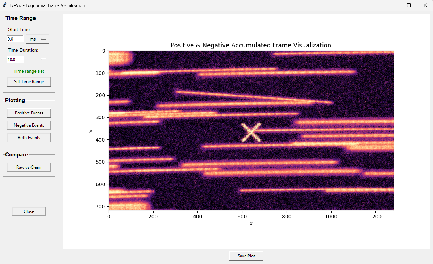Image resolution: width=433 pixels, height=264 pixels.
Task: Save the current plot
Action: [246, 256]
